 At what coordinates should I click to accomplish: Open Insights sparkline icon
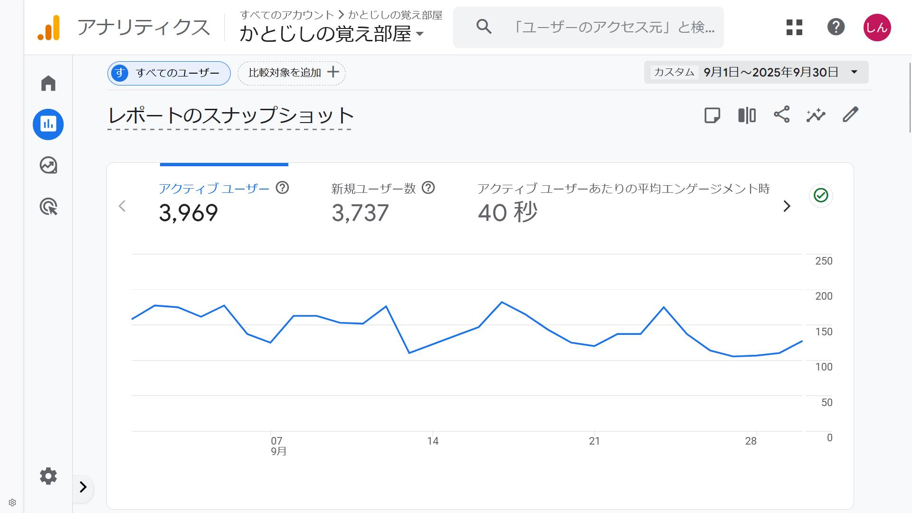point(816,115)
